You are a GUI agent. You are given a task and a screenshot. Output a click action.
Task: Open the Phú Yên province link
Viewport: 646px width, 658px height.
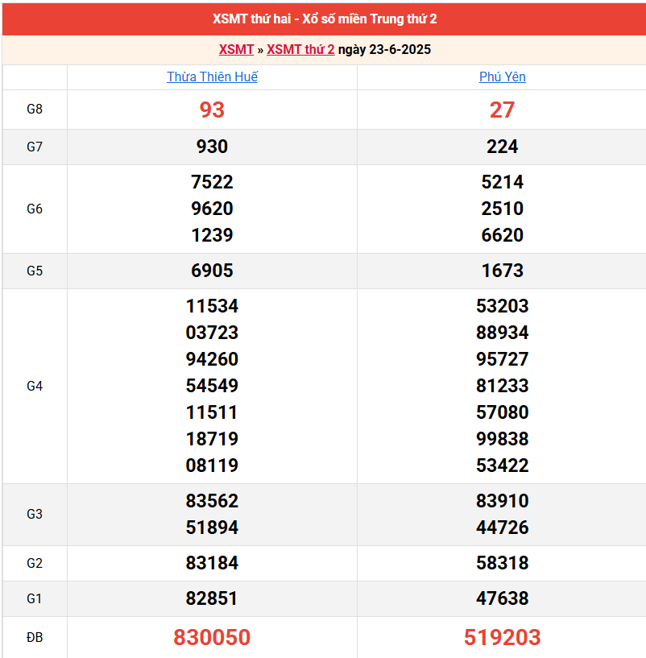tap(502, 77)
